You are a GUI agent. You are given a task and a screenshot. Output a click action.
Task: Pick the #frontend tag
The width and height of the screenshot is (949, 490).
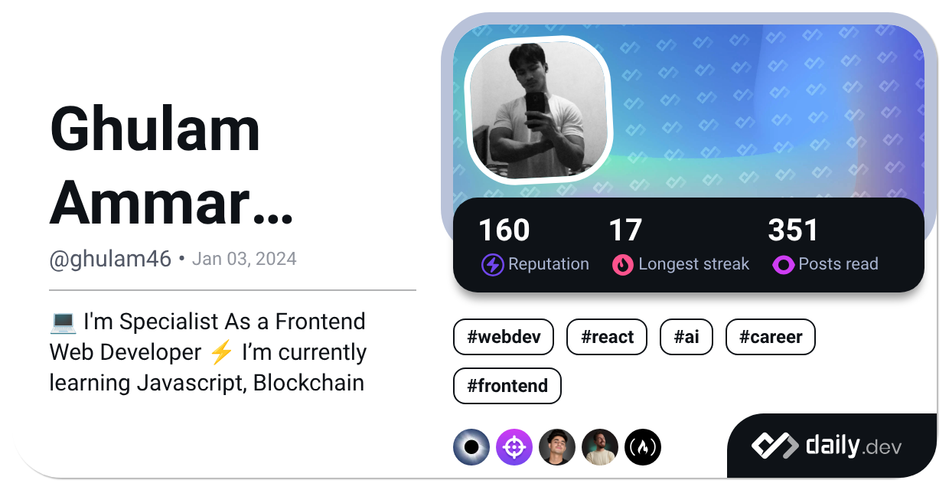pos(507,386)
